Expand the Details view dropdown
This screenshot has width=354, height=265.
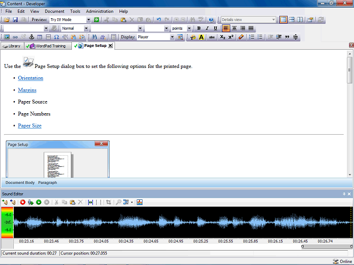273,20
